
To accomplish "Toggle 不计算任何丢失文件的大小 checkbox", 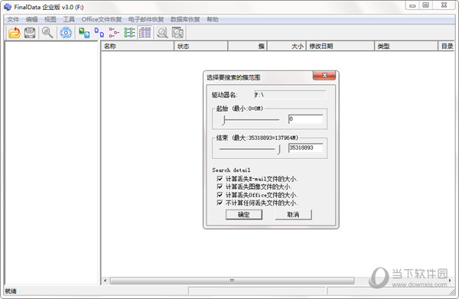I will pos(220,203).
